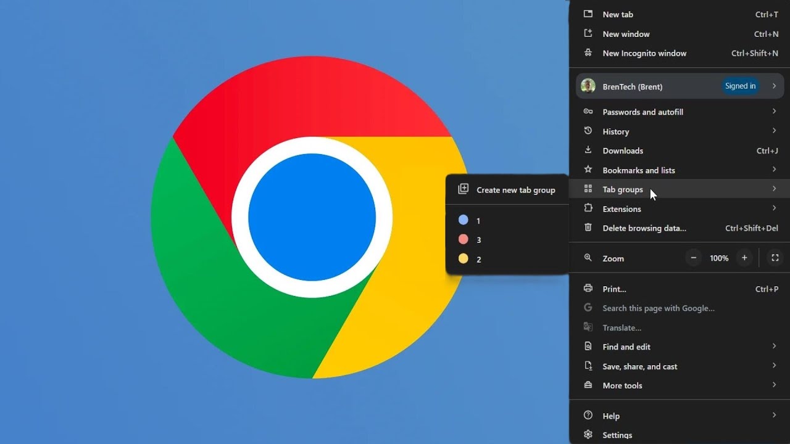Click the New tab icon
Viewport: 790px width, 444px height.
tap(588, 14)
